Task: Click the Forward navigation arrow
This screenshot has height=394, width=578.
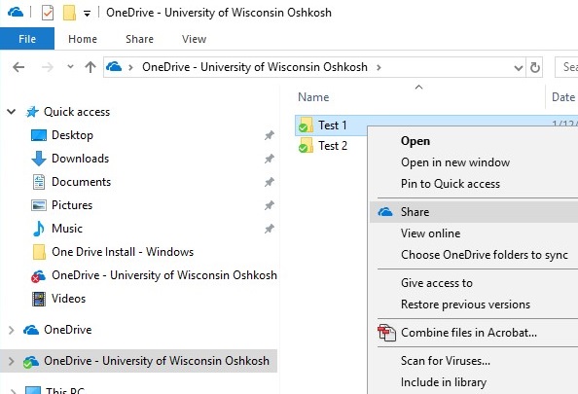Action: tap(47, 67)
